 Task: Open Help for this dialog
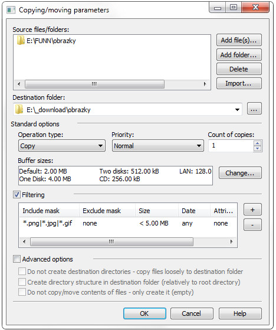click(240, 313)
